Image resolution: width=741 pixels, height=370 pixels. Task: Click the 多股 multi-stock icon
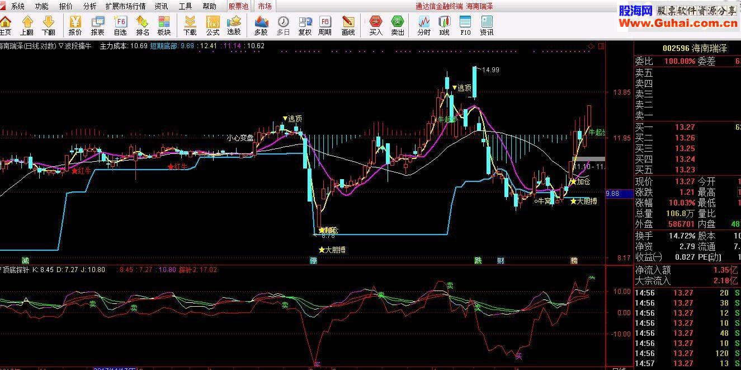[261, 26]
